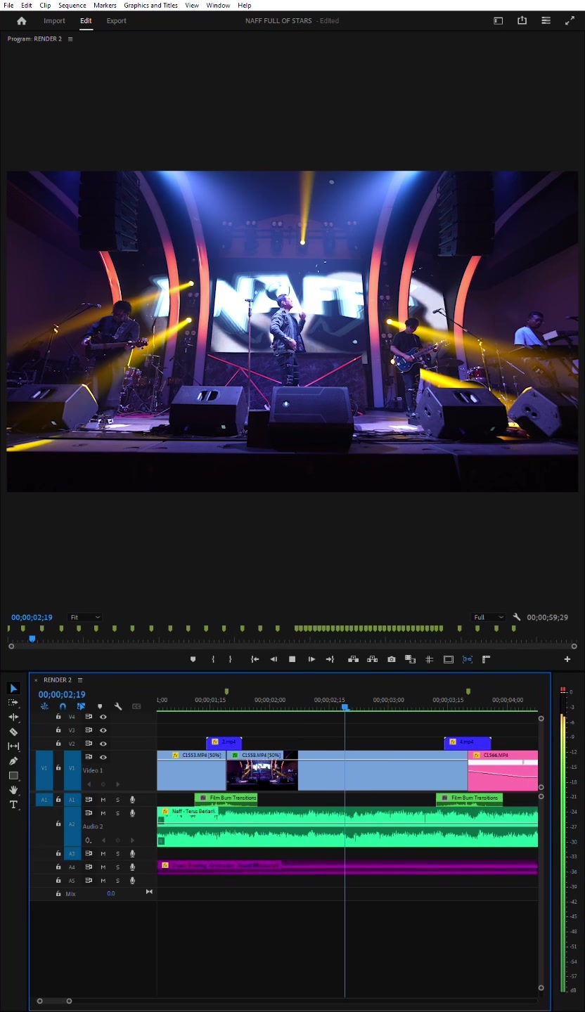Solo audio track A4
The height and width of the screenshot is (1012, 585).
click(117, 867)
